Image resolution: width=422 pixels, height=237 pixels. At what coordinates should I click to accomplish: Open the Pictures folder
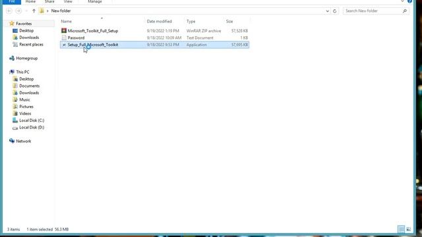pos(26,107)
